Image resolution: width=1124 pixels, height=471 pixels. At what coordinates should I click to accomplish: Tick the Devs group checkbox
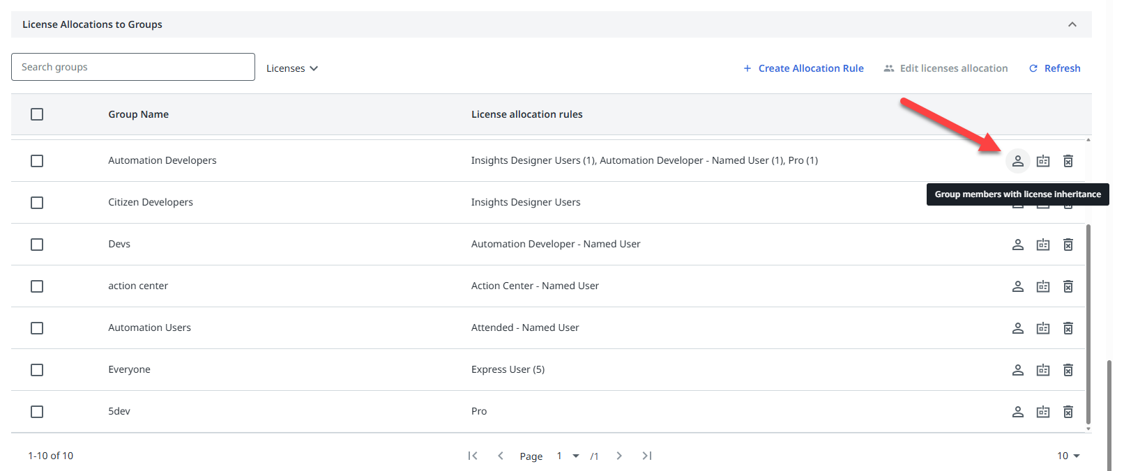37,245
